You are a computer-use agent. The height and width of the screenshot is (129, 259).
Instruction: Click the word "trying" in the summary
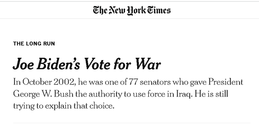pos(22,106)
